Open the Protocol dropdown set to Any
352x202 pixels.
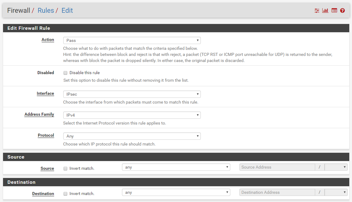(132, 136)
